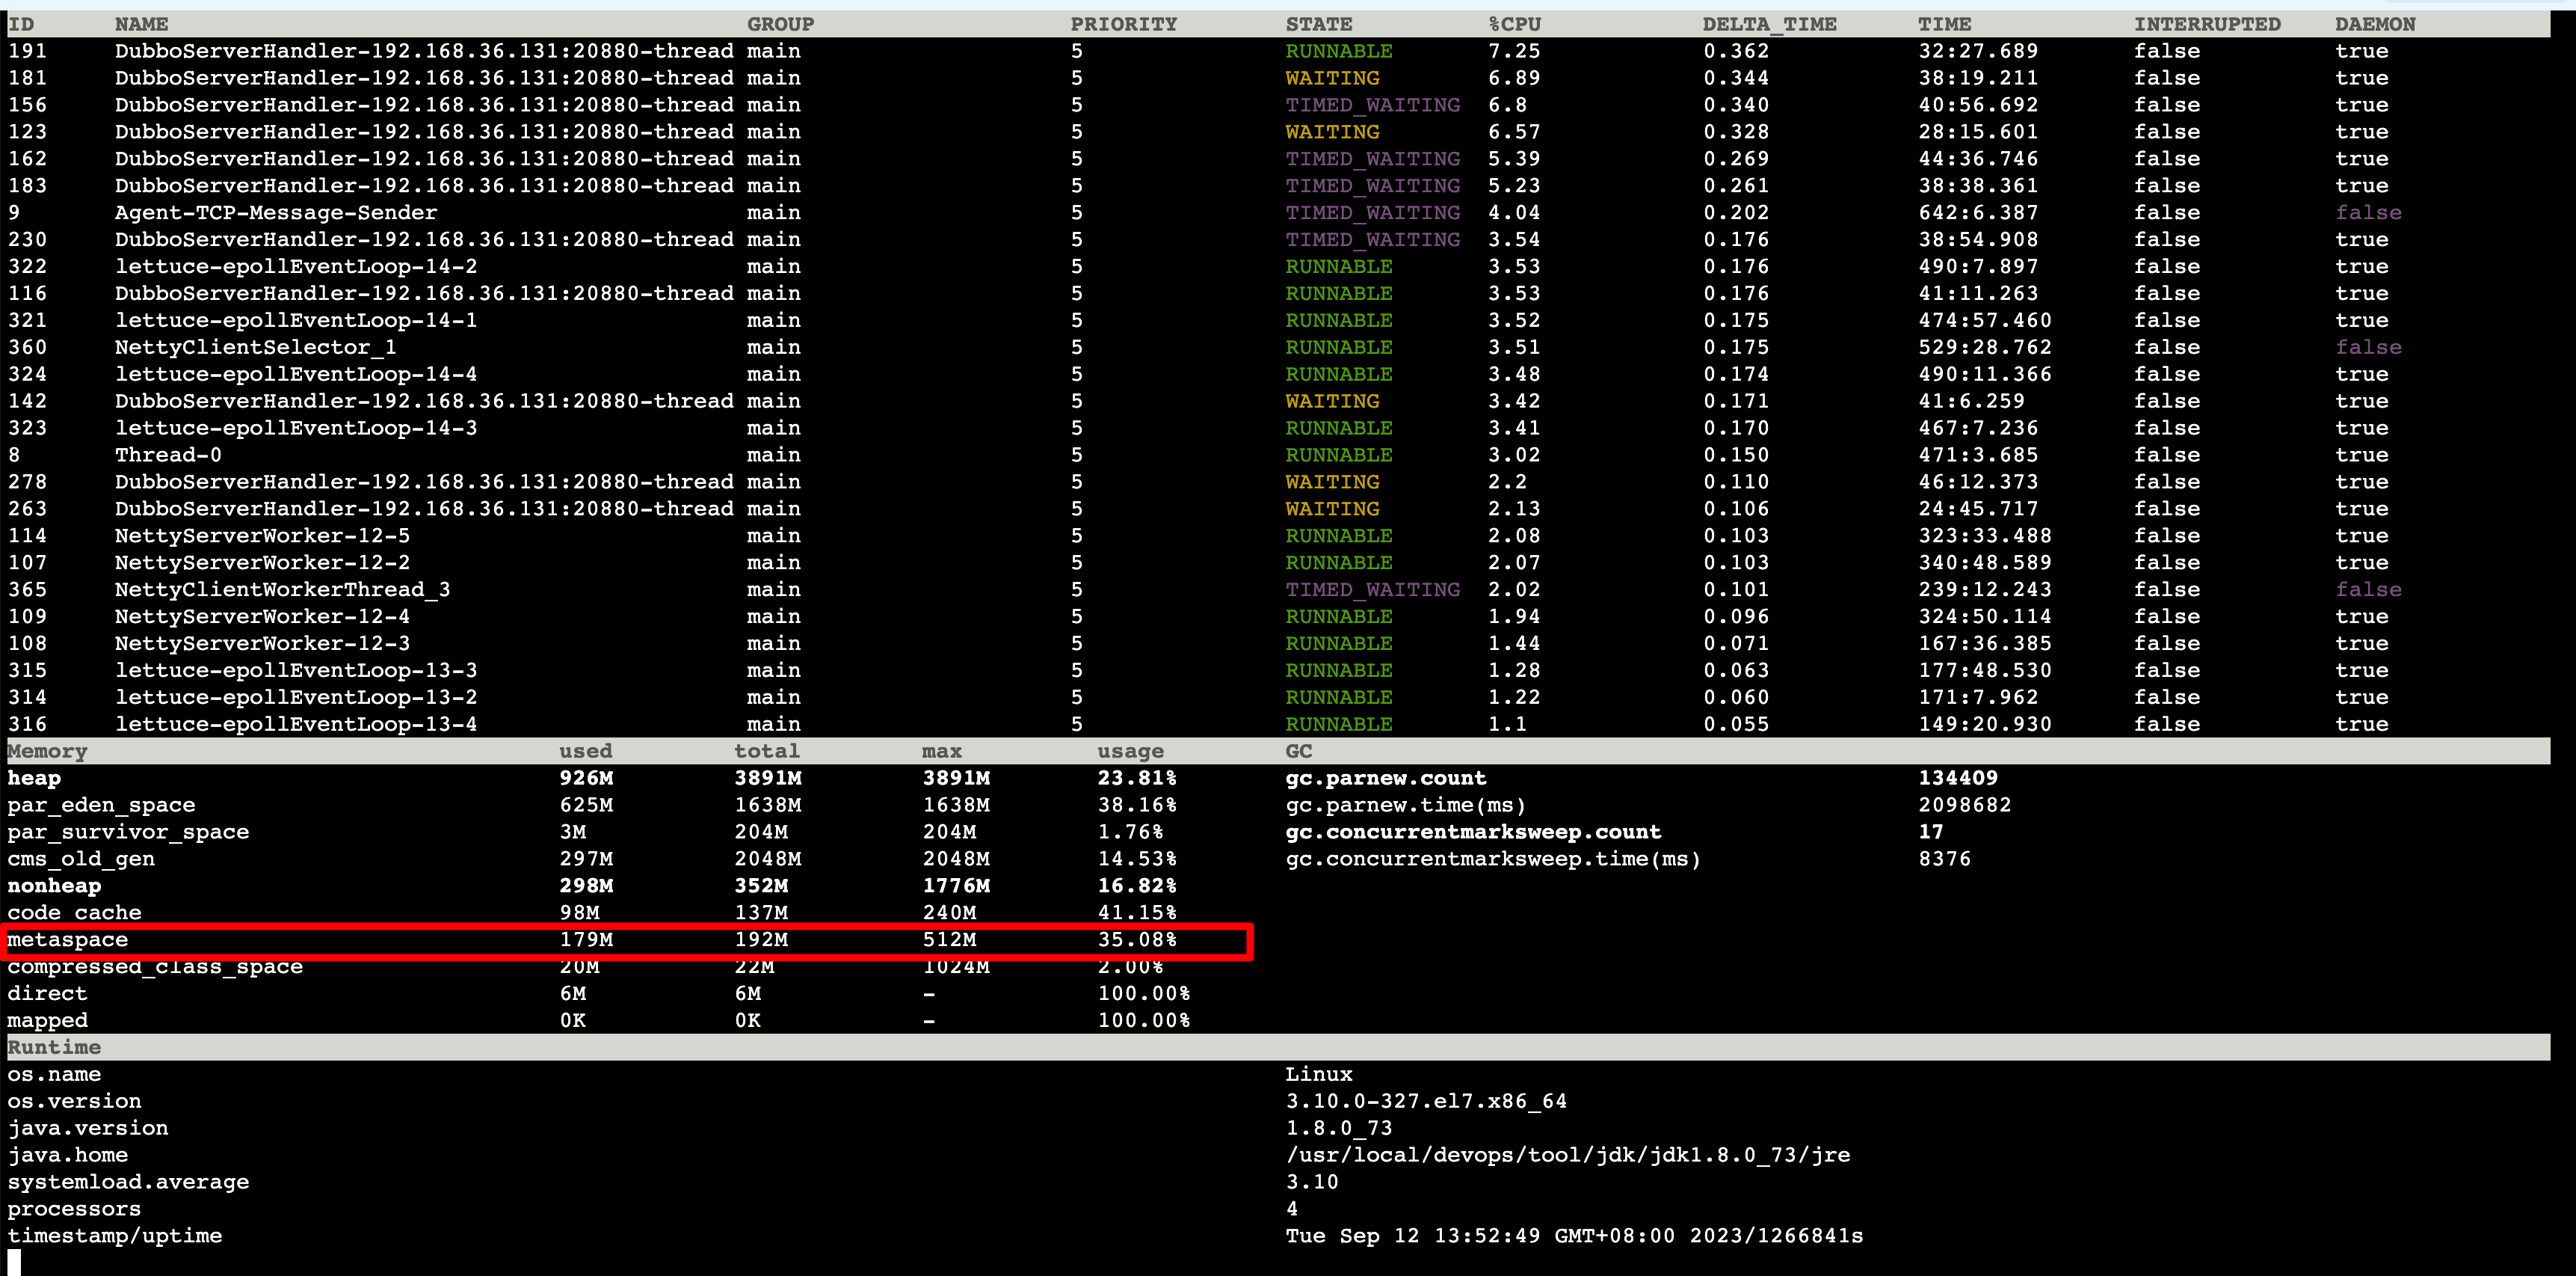The image size is (2576, 1276).
Task: Click NettyClientSelector_1 thread name
Action: (x=255, y=347)
